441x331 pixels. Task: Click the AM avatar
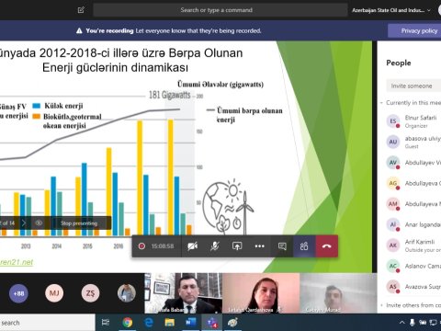tap(393, 204)
